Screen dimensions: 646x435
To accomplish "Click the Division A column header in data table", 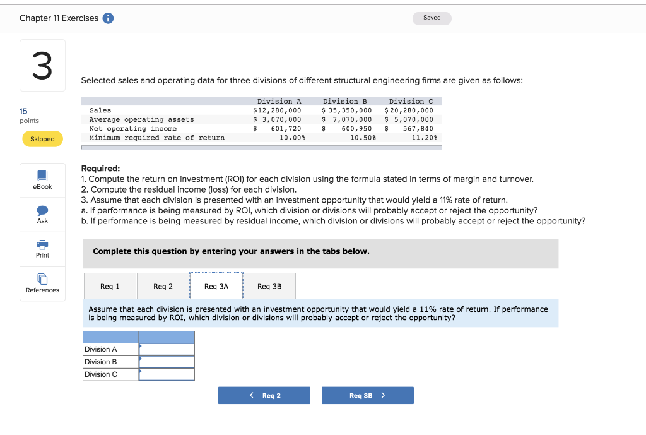I will [x=279, y=102].
